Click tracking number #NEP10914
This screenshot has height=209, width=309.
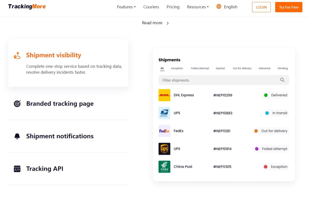click(x=222, y=149)
